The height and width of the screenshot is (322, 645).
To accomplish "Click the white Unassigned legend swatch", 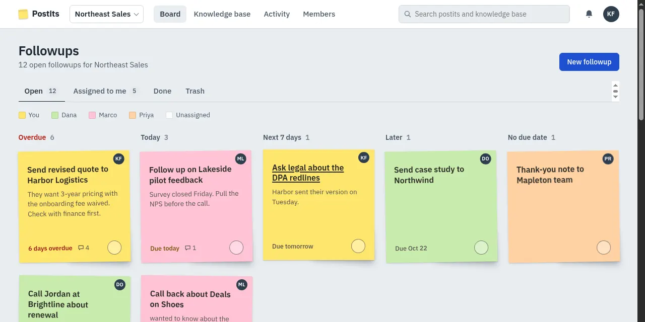I will coord(169,115).
